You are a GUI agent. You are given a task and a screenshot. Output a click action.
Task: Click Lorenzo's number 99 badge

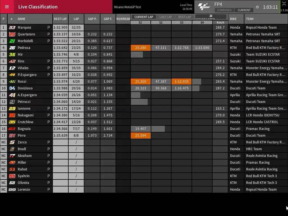(x=12, y=190)
